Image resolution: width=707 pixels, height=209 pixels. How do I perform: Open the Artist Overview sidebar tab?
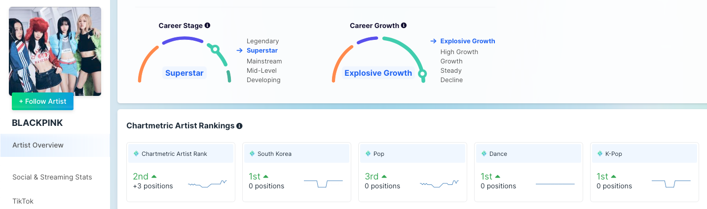pos(38,145)
